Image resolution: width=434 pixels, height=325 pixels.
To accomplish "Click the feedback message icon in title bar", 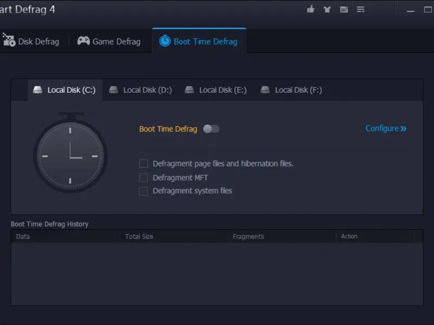I will (344, 10).
